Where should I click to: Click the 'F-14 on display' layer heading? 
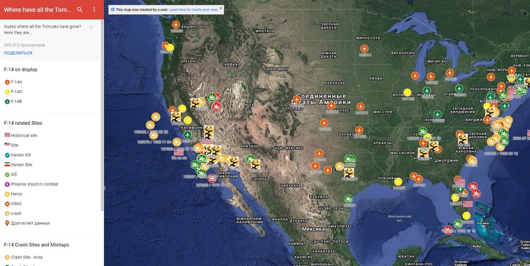21,69
